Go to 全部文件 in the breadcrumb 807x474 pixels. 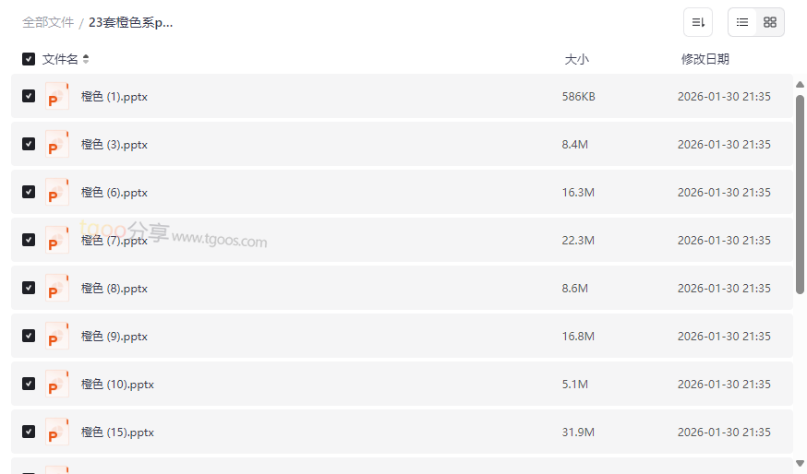48,22
